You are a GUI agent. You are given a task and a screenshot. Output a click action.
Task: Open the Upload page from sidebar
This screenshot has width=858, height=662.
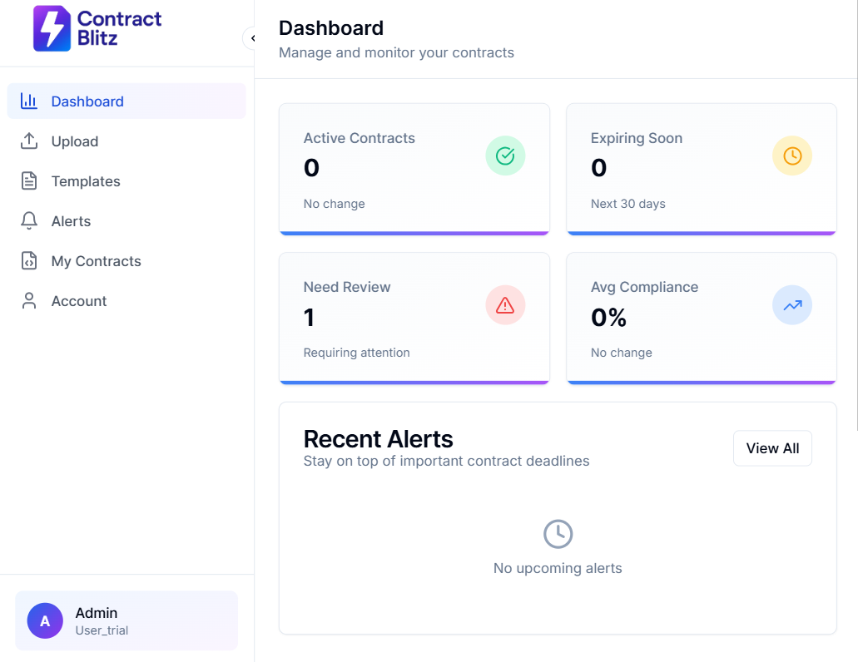coord(75,141)
